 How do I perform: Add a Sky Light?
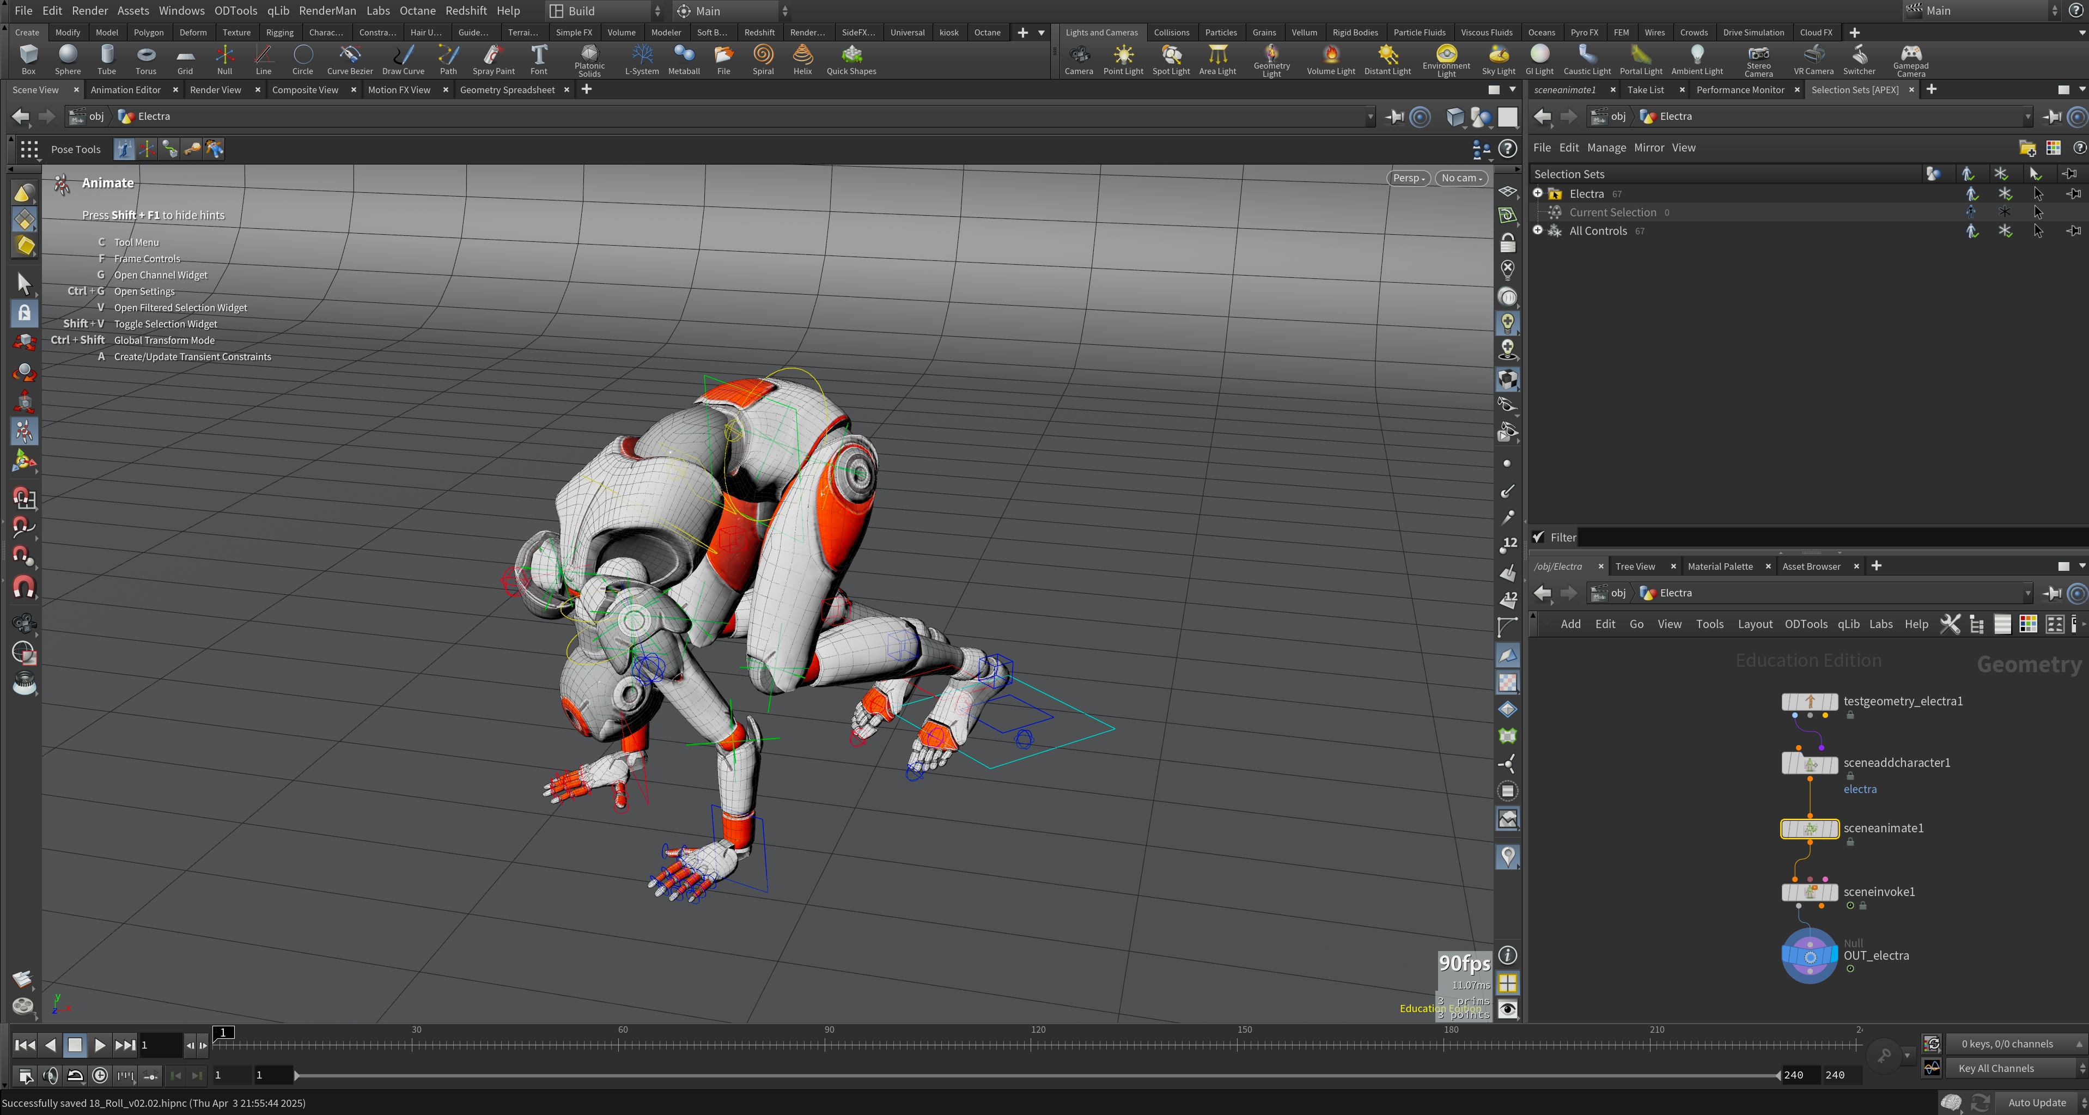point(1498,60)
